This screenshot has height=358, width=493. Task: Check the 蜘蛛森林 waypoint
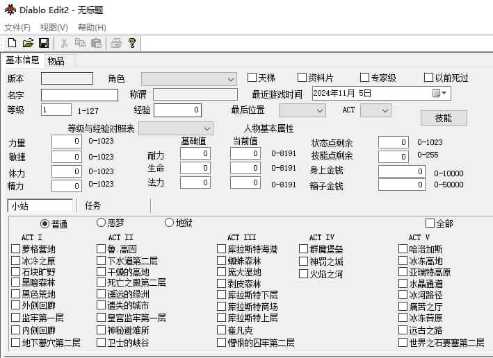pyautogui.click(x=239, y=261)
